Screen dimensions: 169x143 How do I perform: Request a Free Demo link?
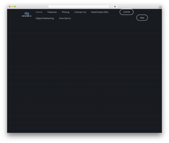click(65, 18)
